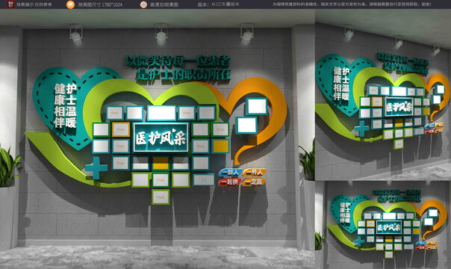Click the dark red logo icon in top bar
Viewport: 451px width, 269px height.
point(10,4)
